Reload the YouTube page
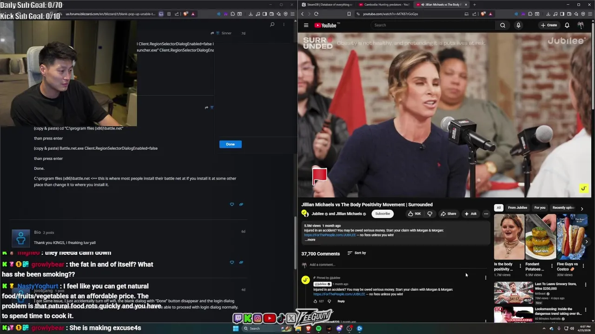 [316, 14]
